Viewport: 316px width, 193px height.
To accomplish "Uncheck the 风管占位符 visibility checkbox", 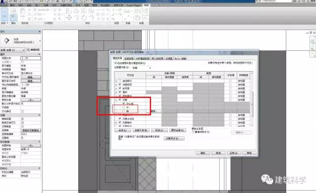I will click(120, 118).
